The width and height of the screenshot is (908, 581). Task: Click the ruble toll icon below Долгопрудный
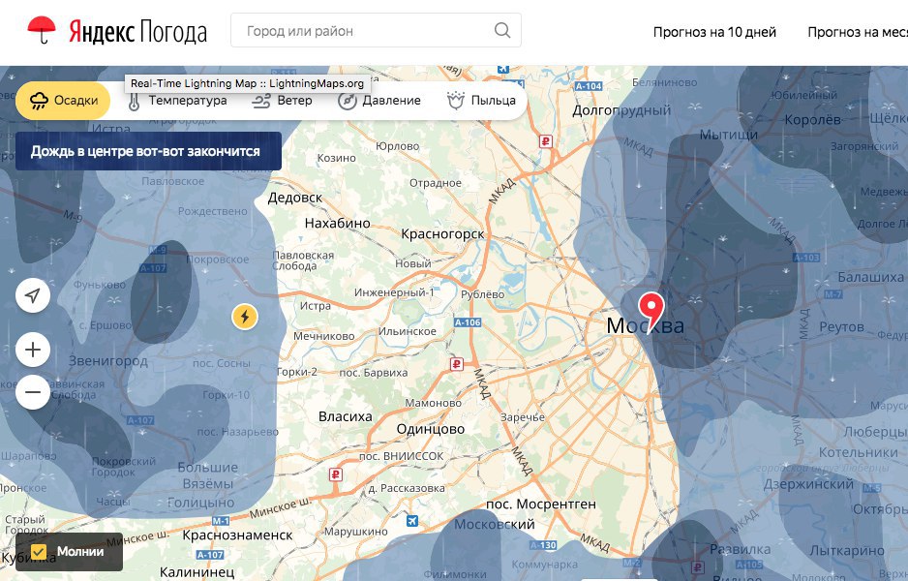coord(546,140)
